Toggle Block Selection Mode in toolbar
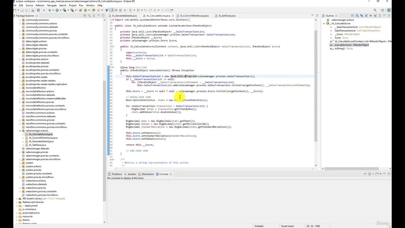Image resolution: width=405 pixels, height=228 pixels. point(120,10)
